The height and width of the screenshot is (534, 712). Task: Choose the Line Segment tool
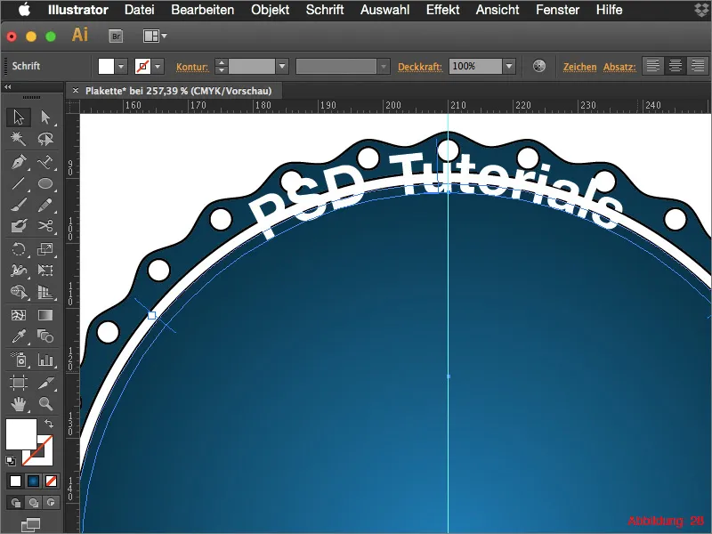pos(19,183)
